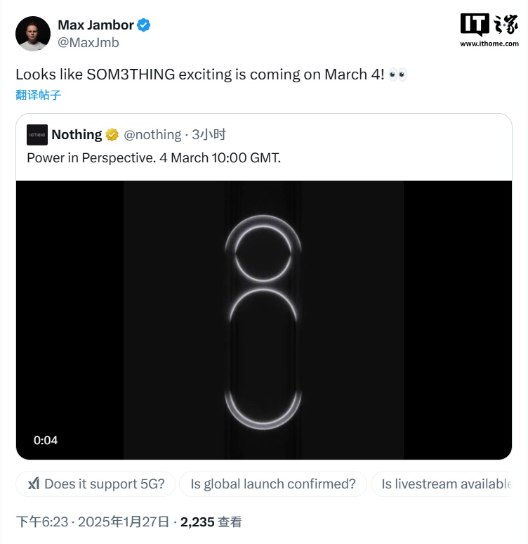Click the Nothing account square logo
This screenshot has height=544, width=528.
point(37,134)
